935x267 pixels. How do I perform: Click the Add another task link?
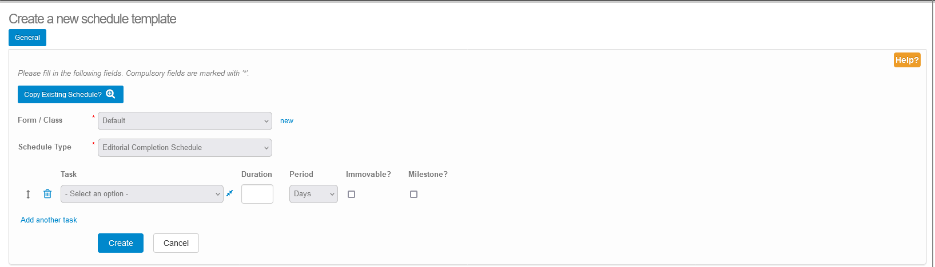pyautogui.click(x=49, y=220)
